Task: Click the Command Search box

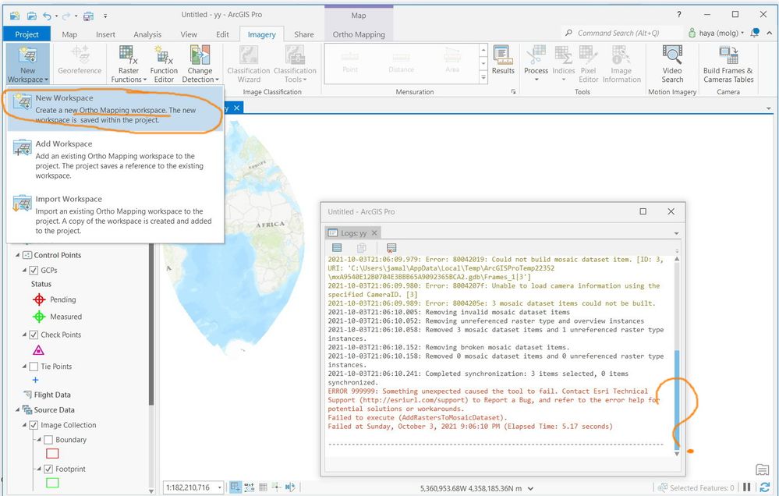Action: pyautogui.click(x=622, y=33)
